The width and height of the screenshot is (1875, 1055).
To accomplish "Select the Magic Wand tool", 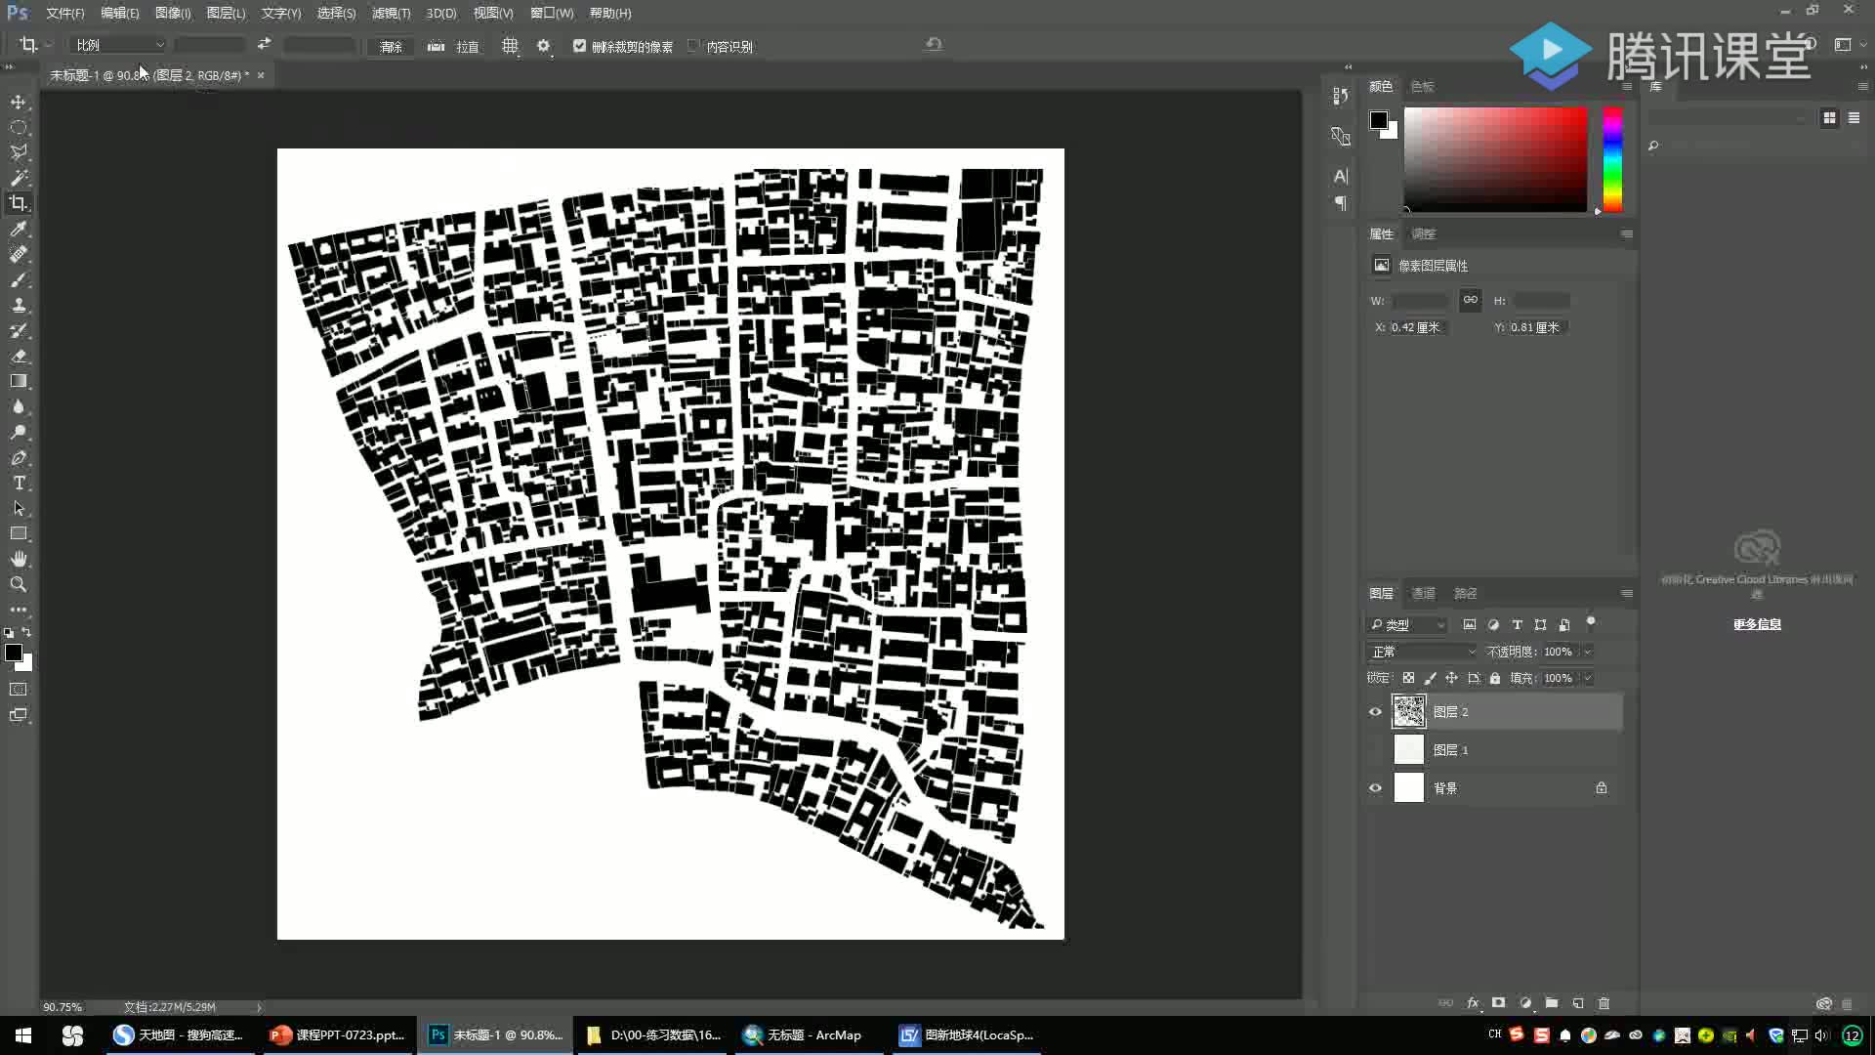I will tap(19, 178).
